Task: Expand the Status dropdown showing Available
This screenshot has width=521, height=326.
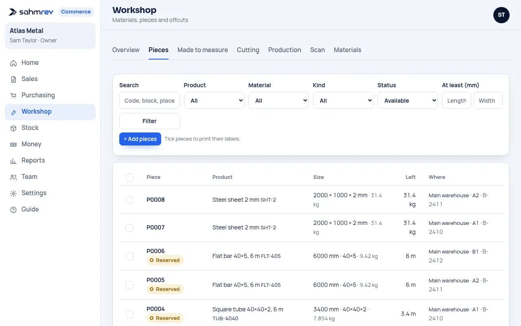Action: tap(407, 101)
